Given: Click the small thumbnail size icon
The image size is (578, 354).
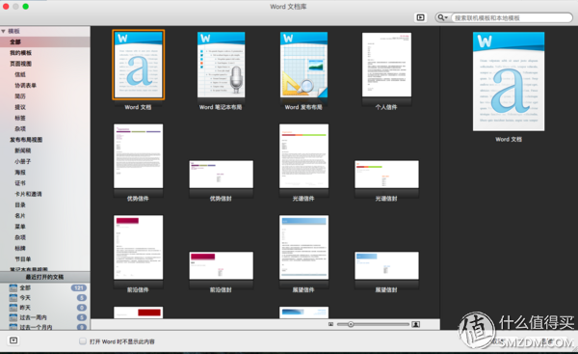Looking at the screenshot, I should (330, 324).
